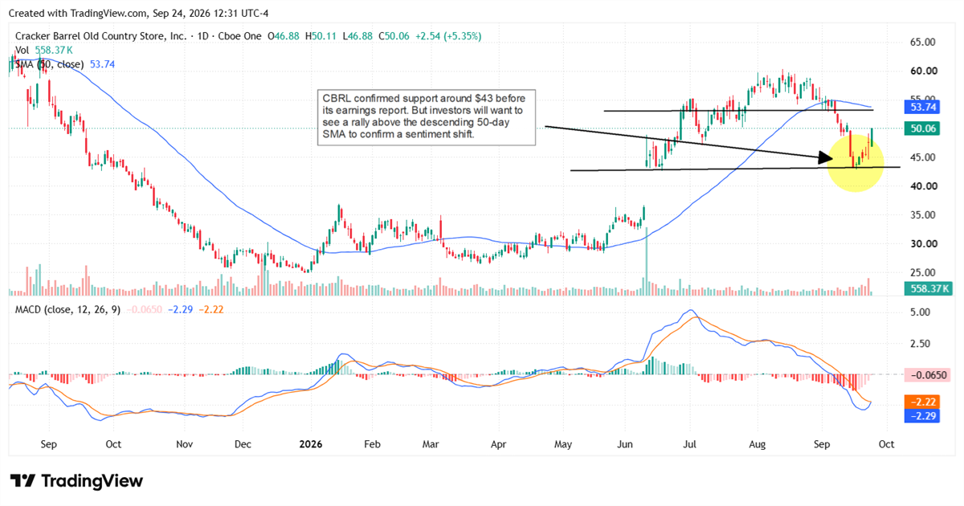Click the 30.00 price axis label

[925, 244]
